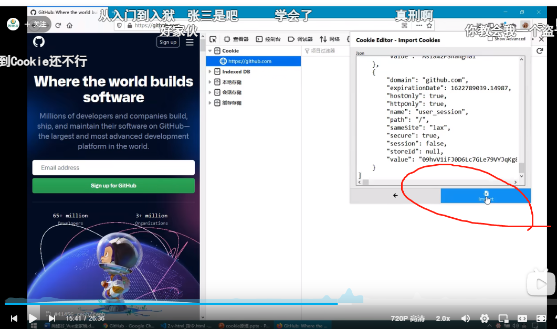557x329 pixels.
Task: Focus the Email address input field
Action: click(113, 167)
